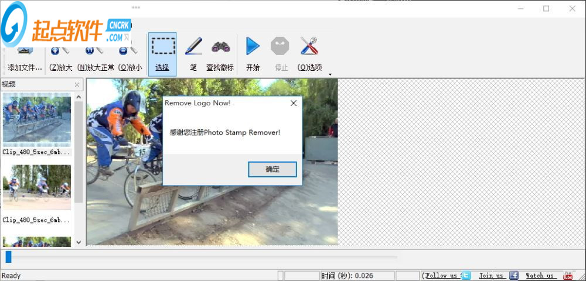The image size is (586, 281).
Task: Open (O)选项 options tools icon
Action: point(309,46)
